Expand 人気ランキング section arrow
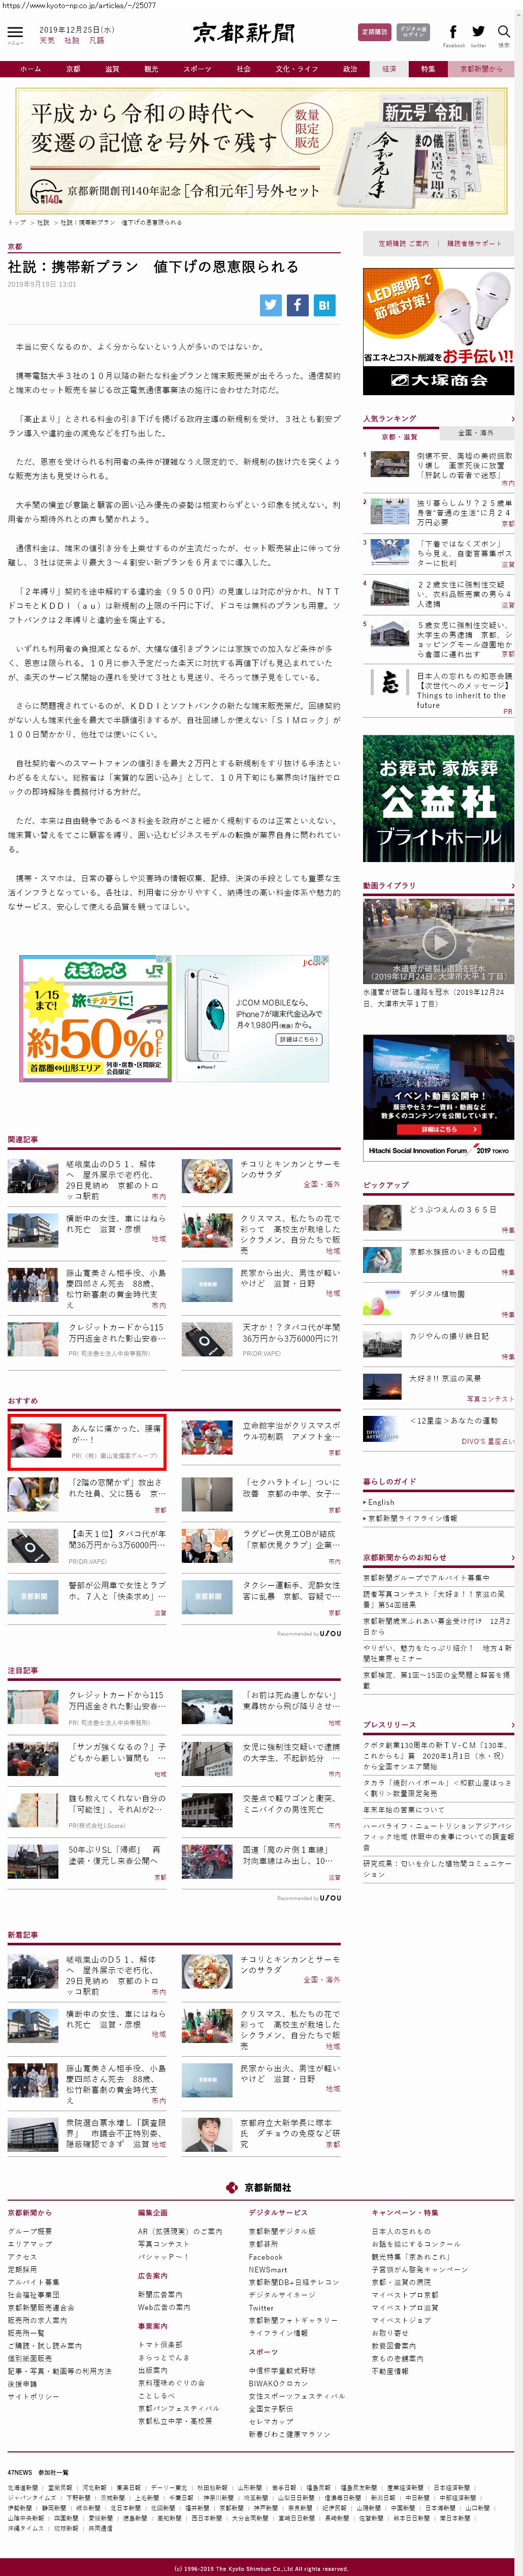Screen dimensions: 523x2576 tap(512, 419)
